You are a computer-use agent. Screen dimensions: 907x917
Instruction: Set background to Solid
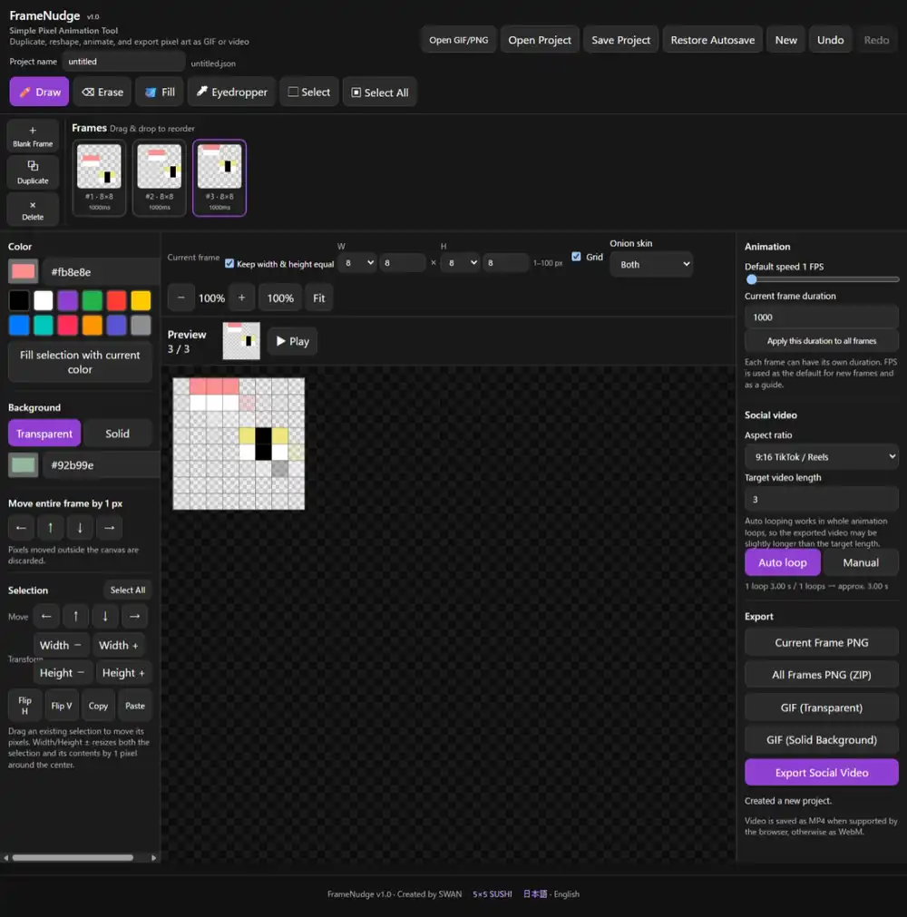click(117, 434)
